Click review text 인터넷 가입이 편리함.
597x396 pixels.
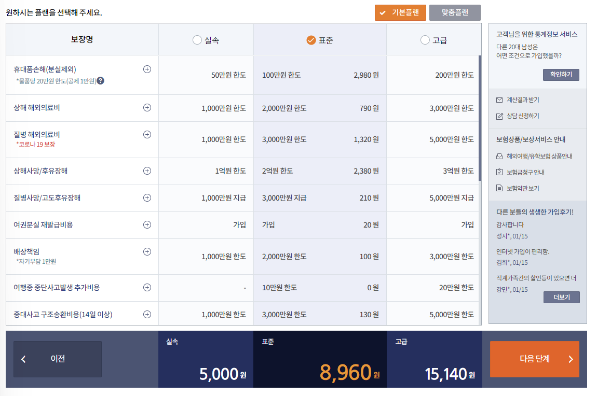(523, 251)
